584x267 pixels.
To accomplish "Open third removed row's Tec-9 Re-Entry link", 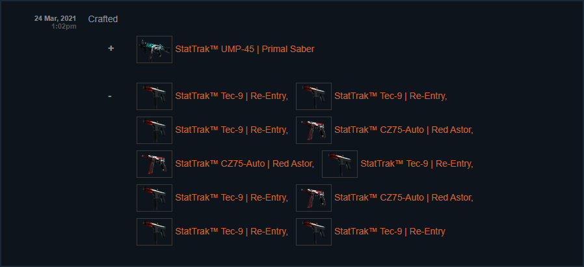I will point(416,164).
